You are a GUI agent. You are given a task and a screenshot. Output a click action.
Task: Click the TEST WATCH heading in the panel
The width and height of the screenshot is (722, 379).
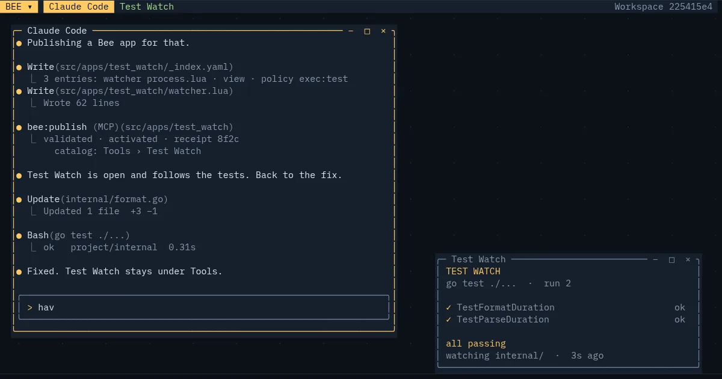(473, 271)
